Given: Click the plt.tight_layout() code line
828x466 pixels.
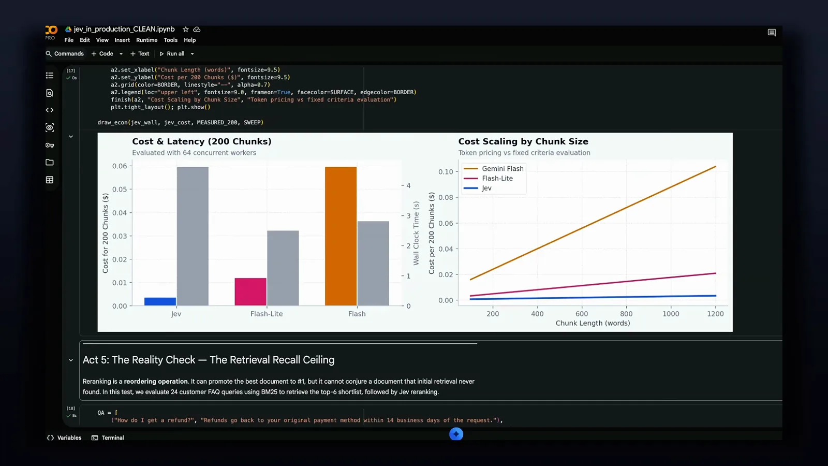Looking at the screenshot, I should [x=160, y=107].
